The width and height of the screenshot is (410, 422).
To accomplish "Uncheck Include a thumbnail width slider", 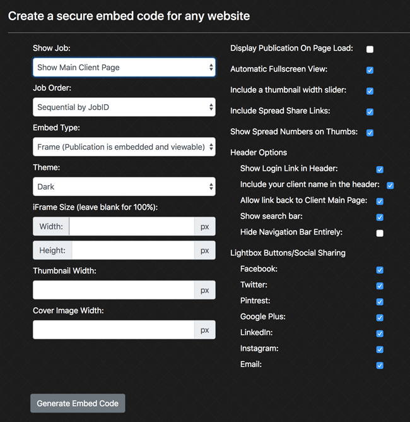I will coord(370,91).
